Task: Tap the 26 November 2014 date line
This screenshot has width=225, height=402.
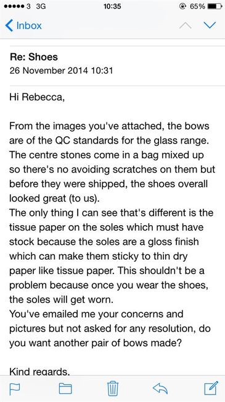Action: coord(61,70)
